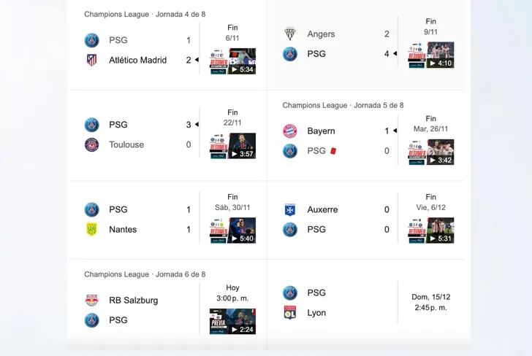Click PSG's red card indicator in Bayern match
The height and width of the screenshot is (356, 532).
point(332,151)
